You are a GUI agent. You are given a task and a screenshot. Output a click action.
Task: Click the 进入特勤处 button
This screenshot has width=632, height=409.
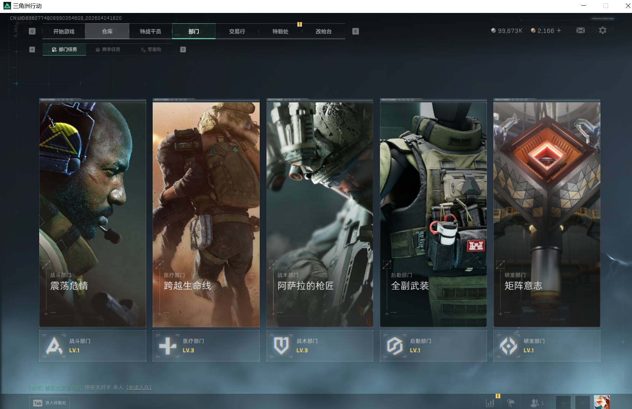pyautogui.click(x=50, y=403)
